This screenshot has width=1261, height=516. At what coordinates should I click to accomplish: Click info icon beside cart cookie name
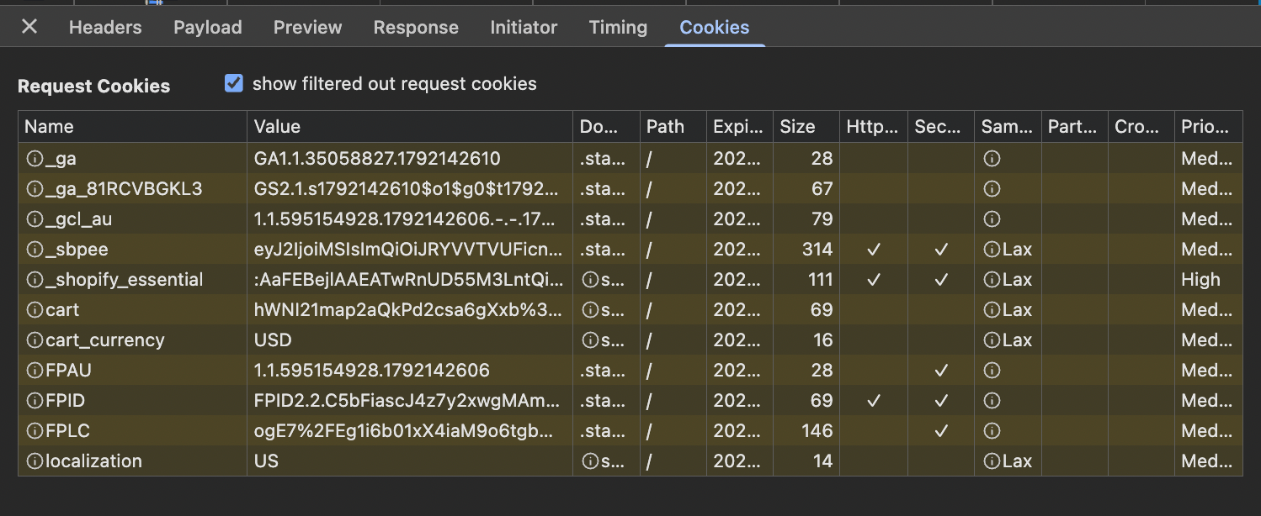click(x=35, y=309)
